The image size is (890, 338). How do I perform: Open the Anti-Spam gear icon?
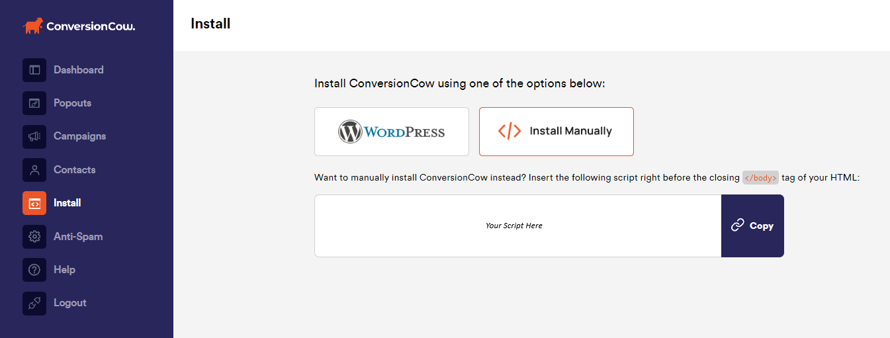(34, 236)
